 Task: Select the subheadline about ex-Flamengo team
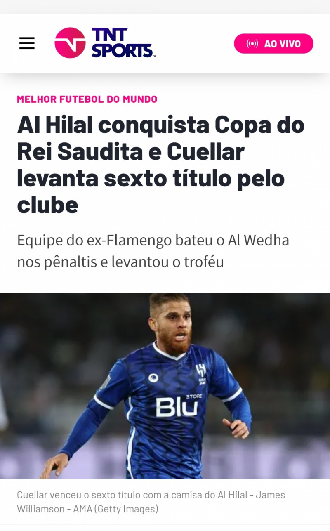(x=153, y=251)
